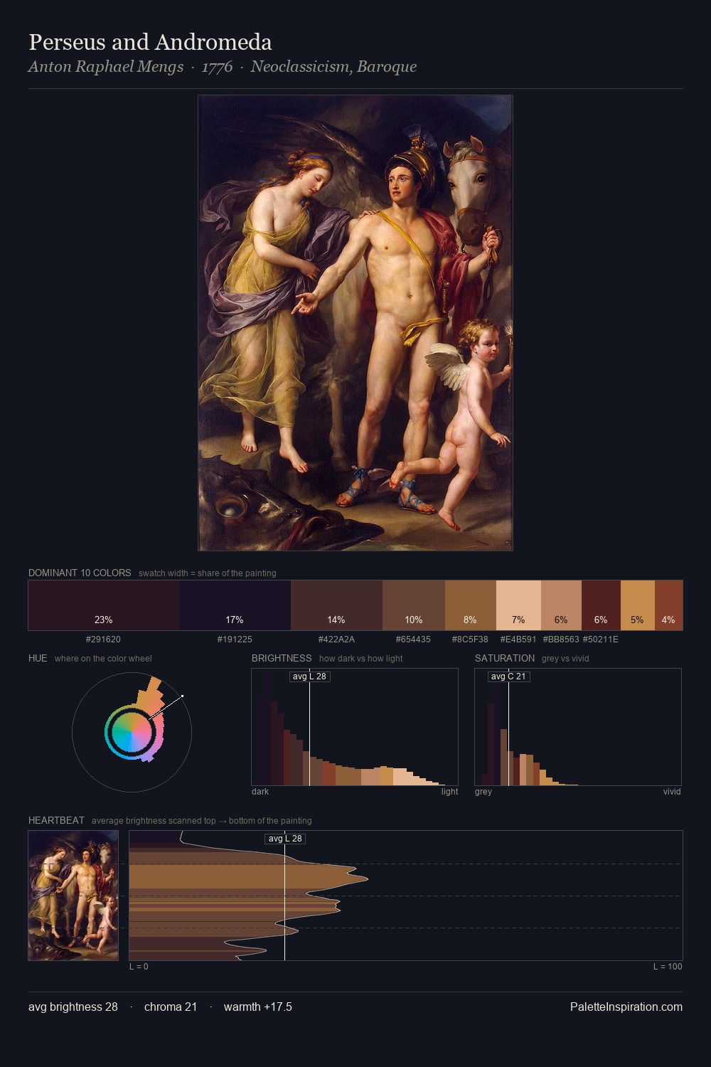Select the 23% swatch #291620

(104, 605)
